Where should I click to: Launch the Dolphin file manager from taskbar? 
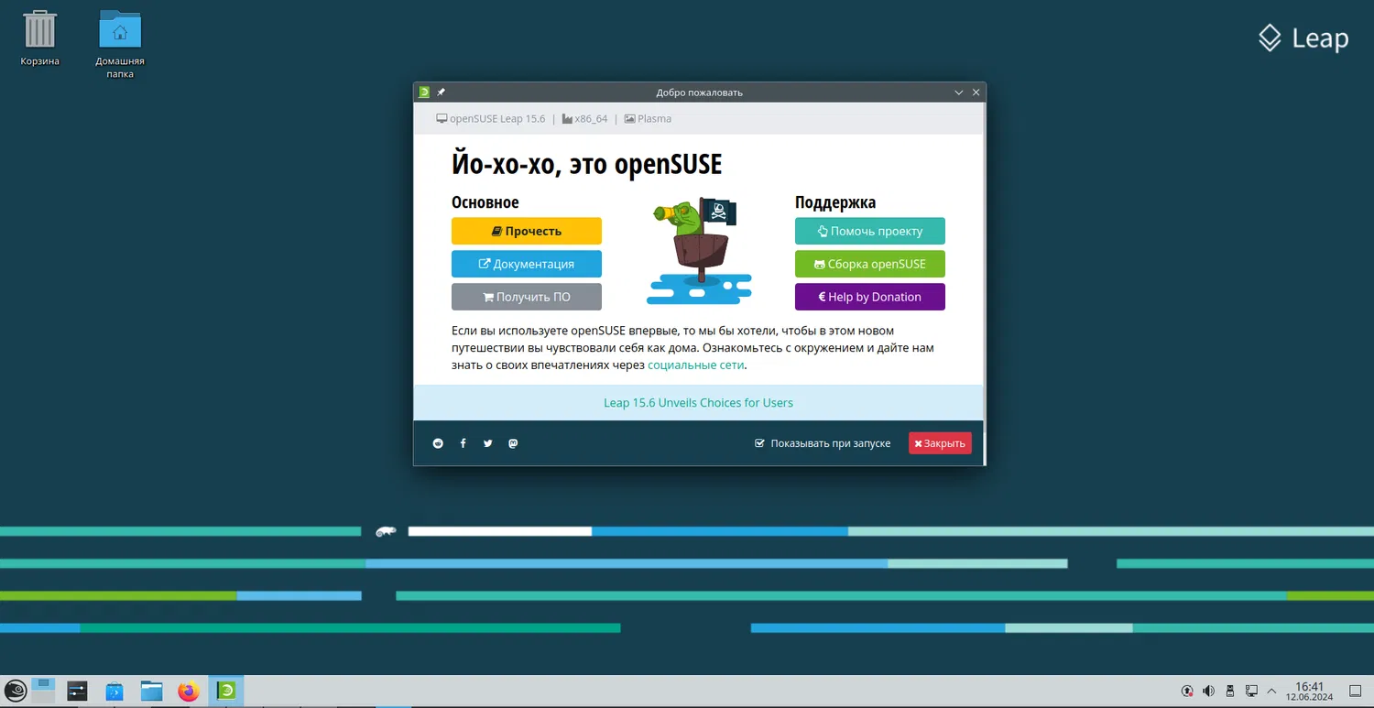point(151,691)
